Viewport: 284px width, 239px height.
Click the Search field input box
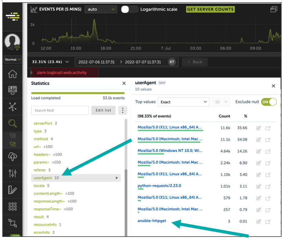coord(60,110)
